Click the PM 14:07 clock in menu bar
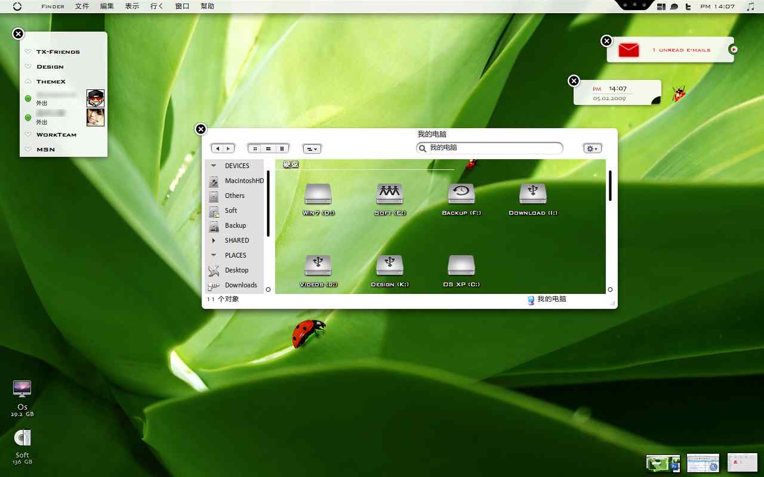The image size is (764, 477). click(x=717, y=7)
